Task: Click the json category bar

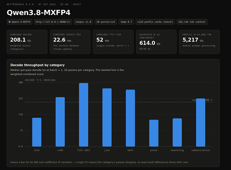Action: 107,117
